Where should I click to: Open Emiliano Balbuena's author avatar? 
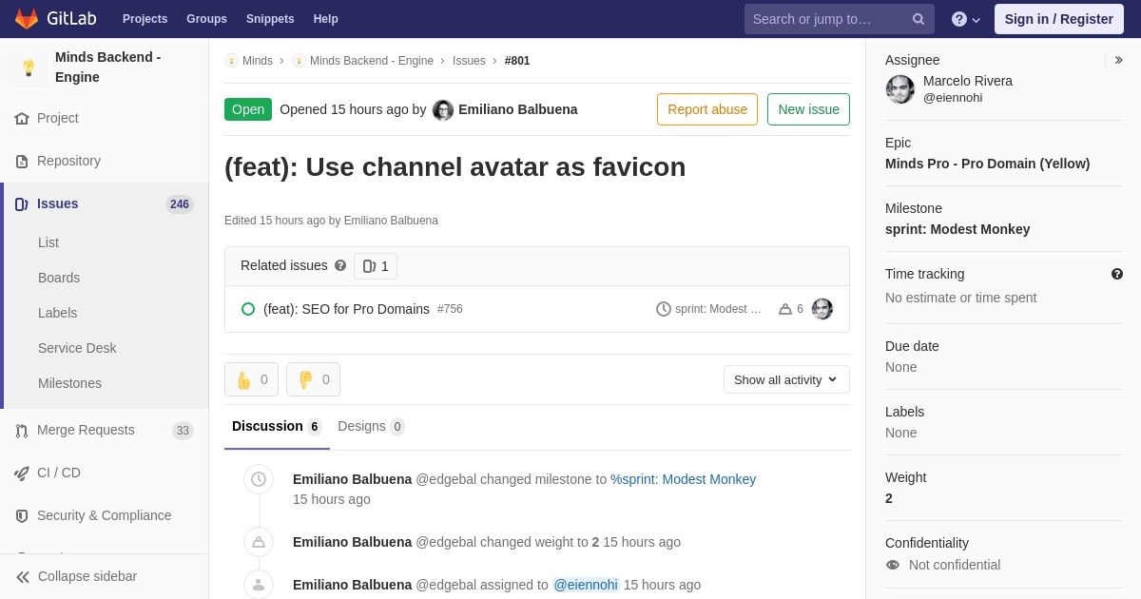[x=443, y=110]
